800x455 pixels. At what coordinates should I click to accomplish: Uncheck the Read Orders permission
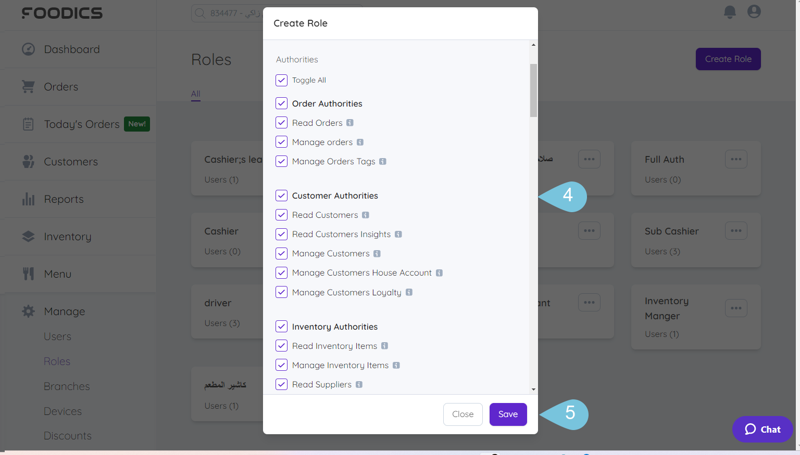point(281,123)
